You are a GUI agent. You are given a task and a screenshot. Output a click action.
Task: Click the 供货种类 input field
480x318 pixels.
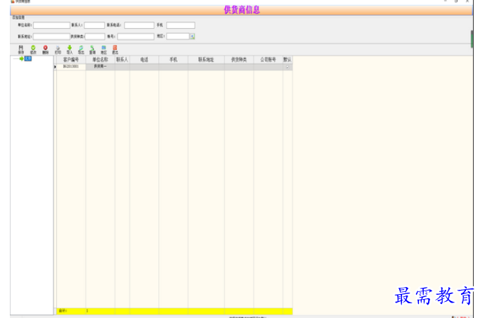(95, 36)
